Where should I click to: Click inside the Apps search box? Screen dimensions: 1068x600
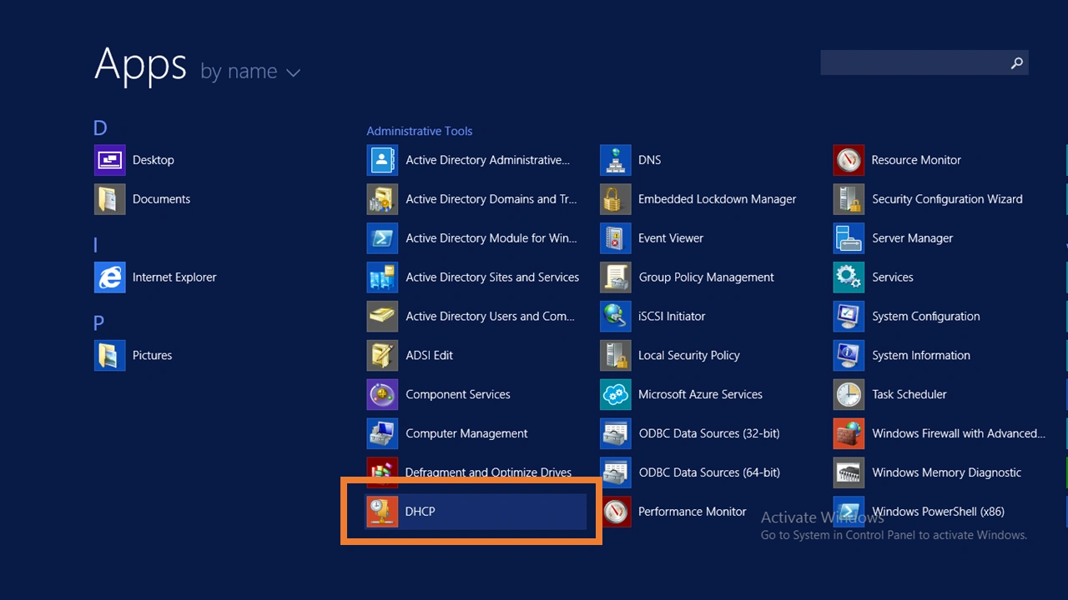tap(924, 62)
